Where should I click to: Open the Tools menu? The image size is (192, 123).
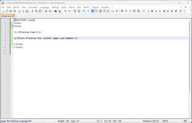pyautogui.click(x=64, y=7)
